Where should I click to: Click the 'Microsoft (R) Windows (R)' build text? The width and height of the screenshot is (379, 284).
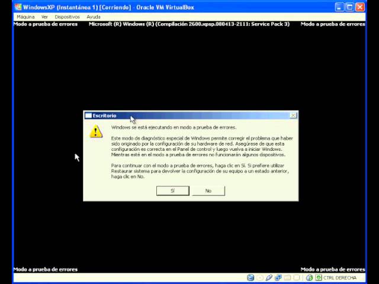pos(189,24)
